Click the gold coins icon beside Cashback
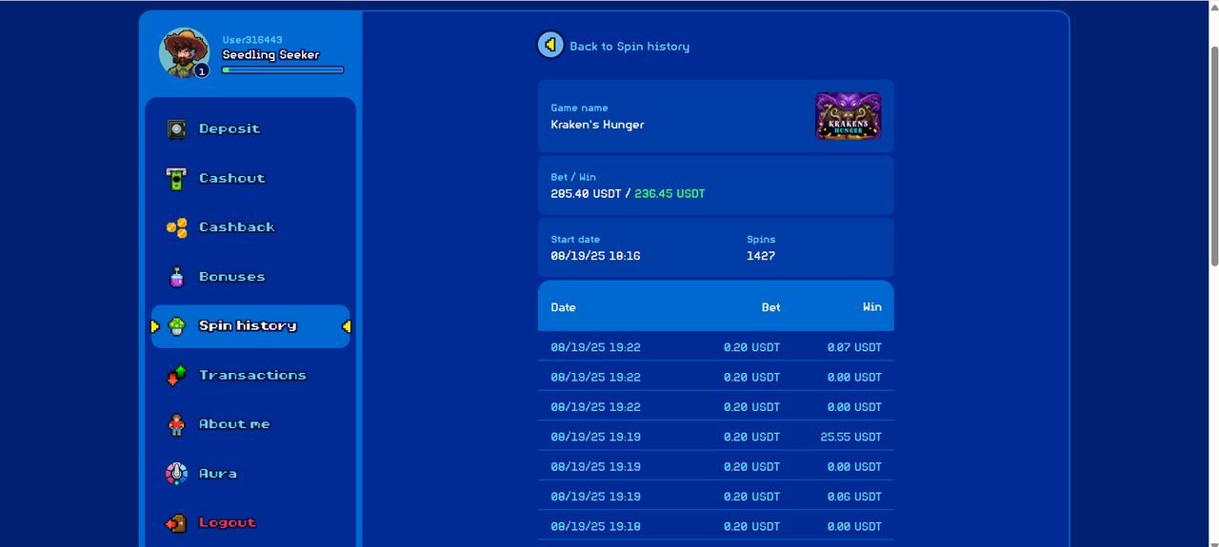 coord(176,227)
